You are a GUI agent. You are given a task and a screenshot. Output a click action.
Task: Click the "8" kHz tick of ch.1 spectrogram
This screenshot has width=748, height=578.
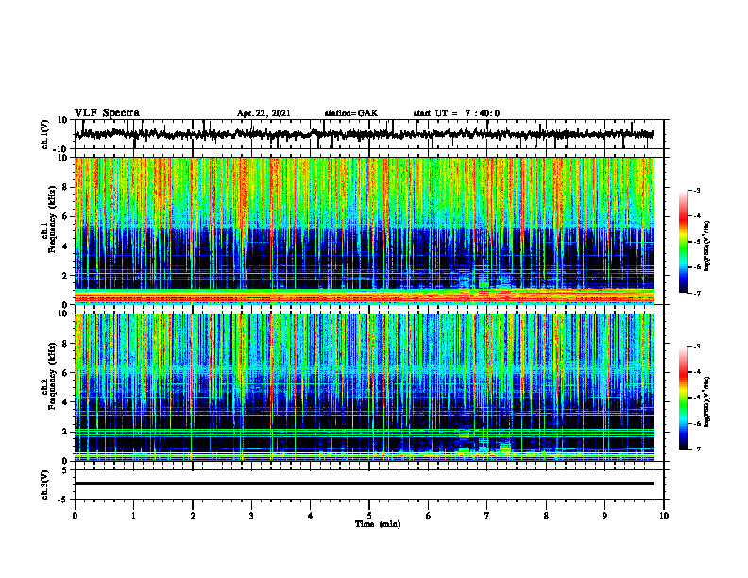[66, 187]
